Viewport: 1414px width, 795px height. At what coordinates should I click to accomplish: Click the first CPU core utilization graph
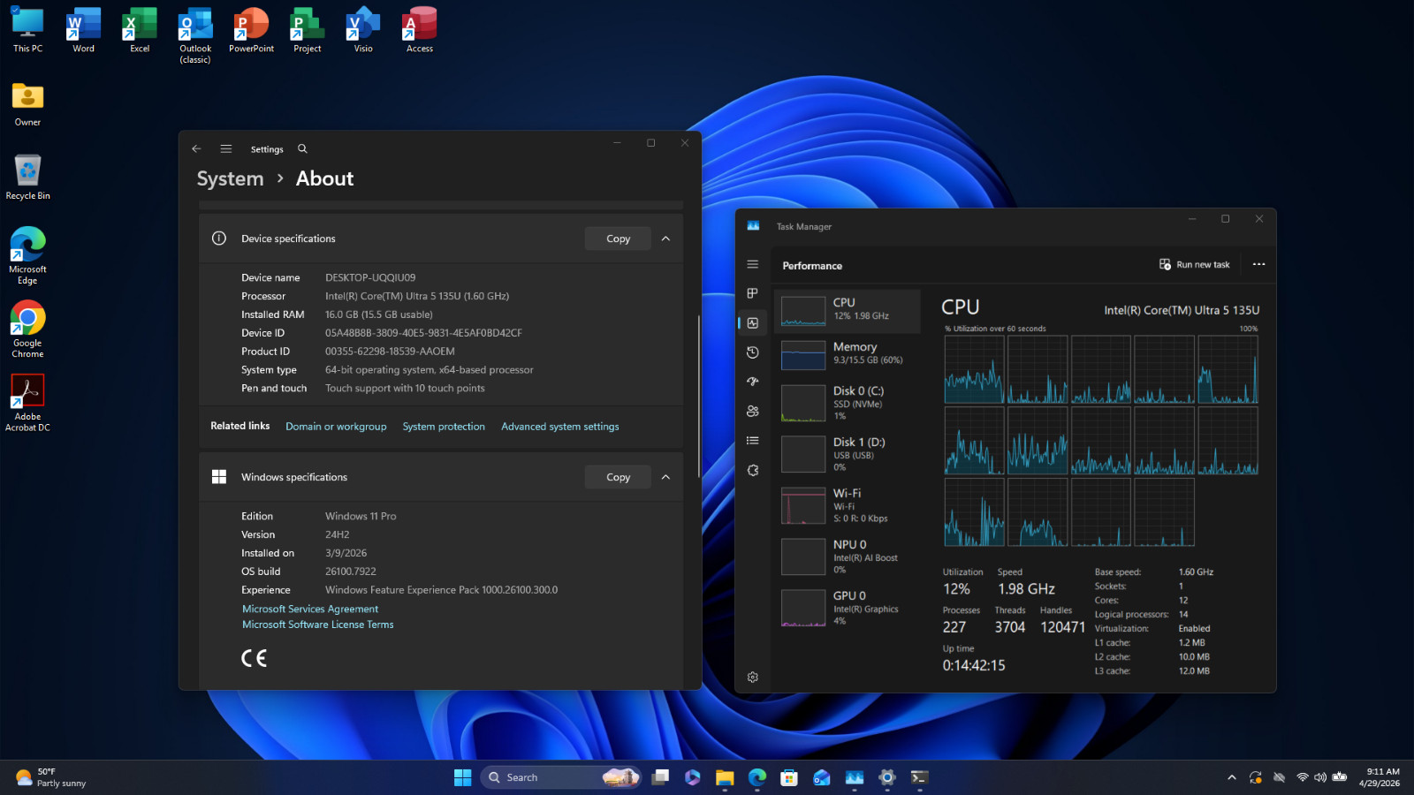tap(974, 369)
